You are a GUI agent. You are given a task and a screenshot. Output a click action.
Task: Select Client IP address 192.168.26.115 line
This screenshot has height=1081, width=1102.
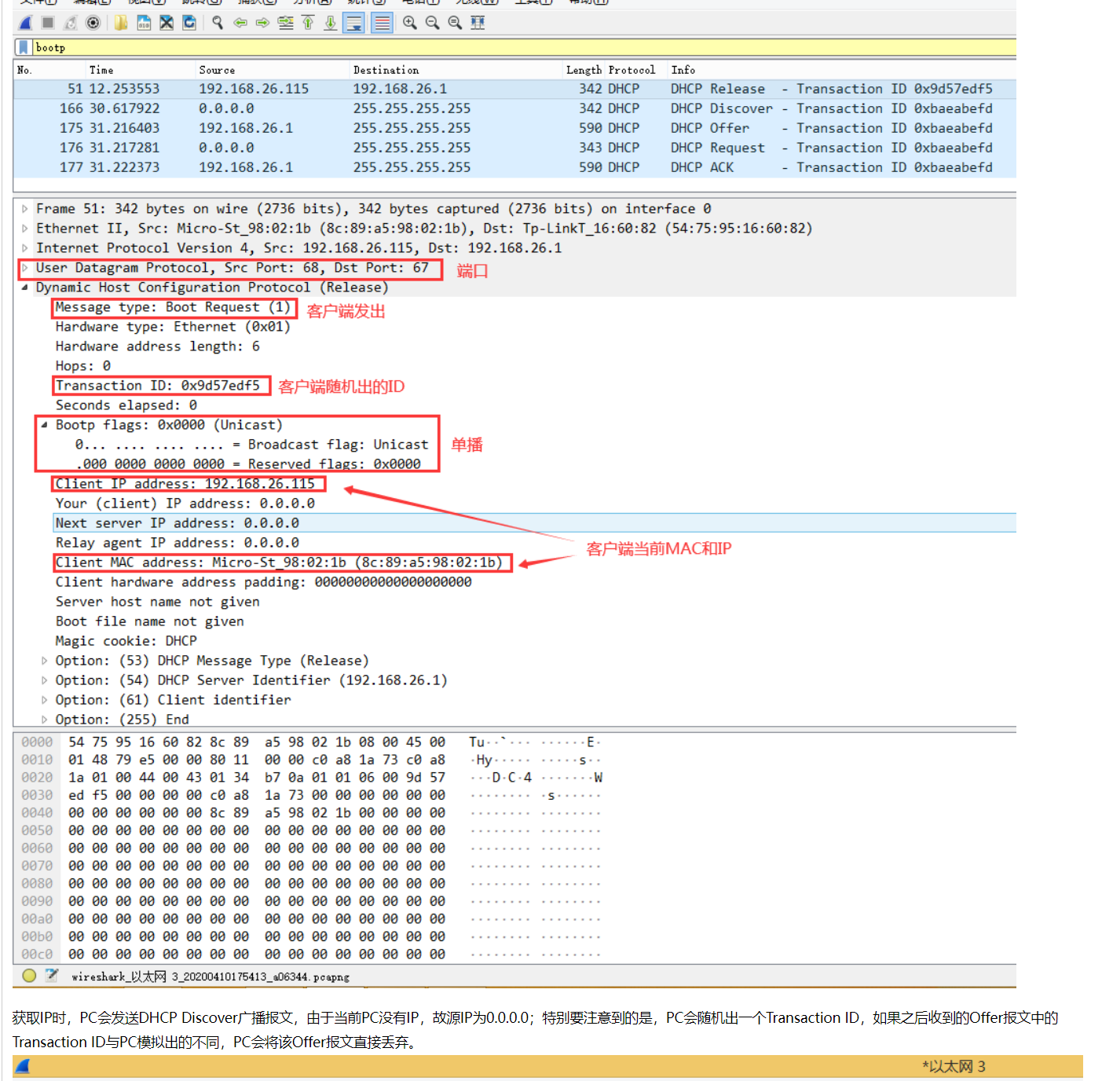pos(185,484)
